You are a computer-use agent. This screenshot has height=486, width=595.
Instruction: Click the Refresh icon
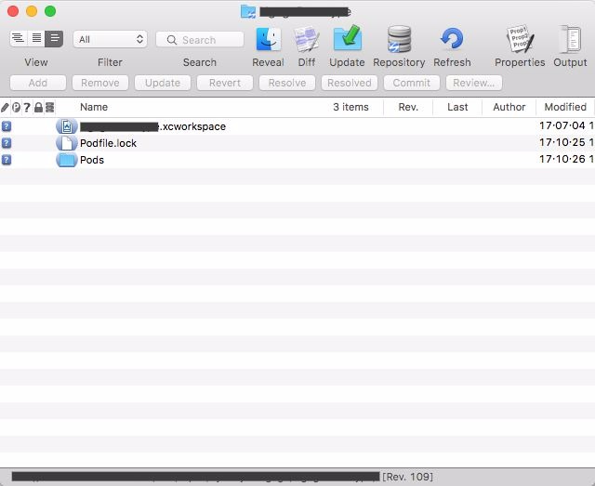coord(452,39)
